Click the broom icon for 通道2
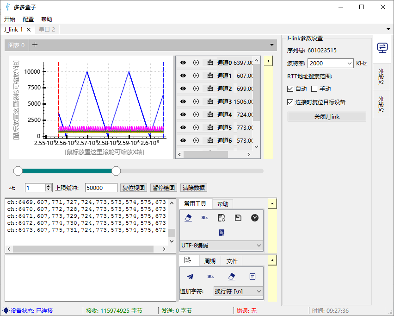This screenshot has width=394, height=316. pos(210,88)
